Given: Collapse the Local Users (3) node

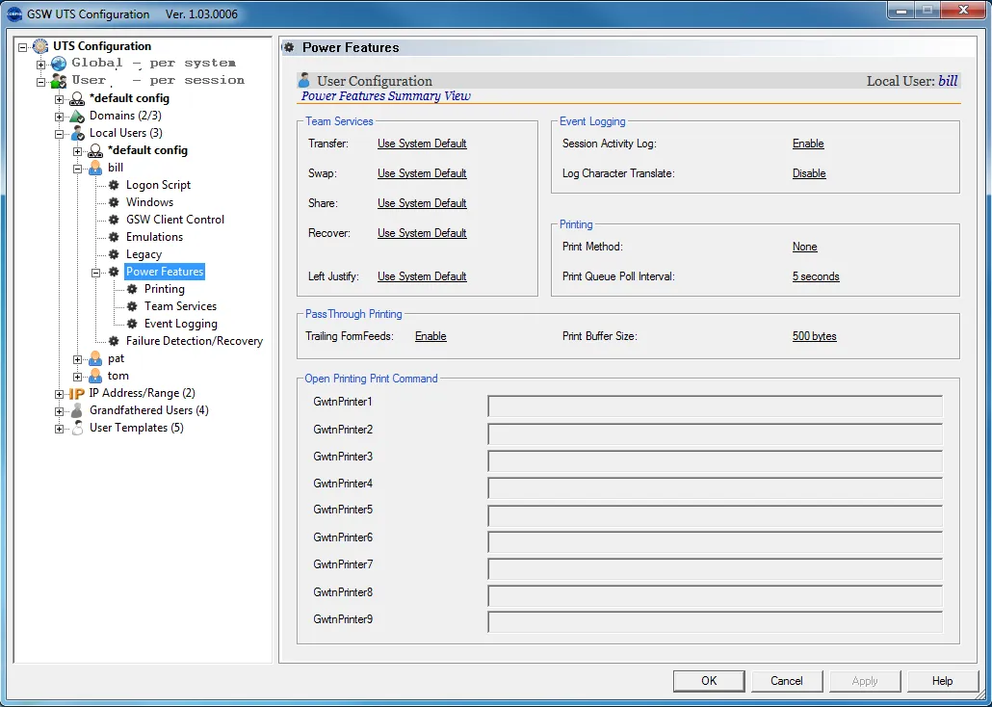Looking at the screenshot, I should (60, 134).
